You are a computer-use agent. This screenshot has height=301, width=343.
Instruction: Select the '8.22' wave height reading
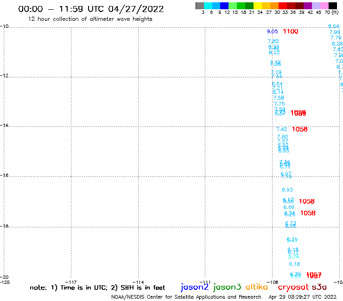point(274,52)
